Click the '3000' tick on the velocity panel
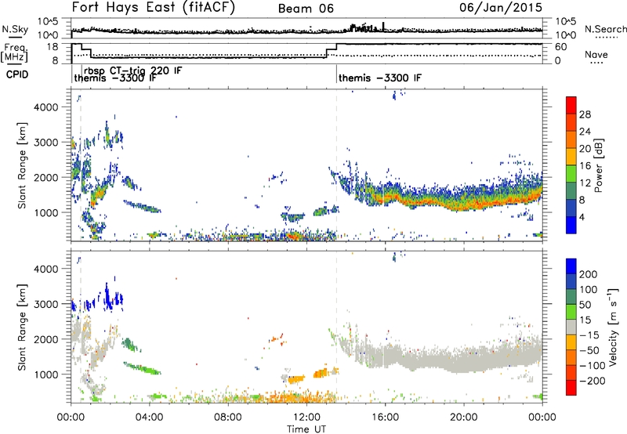 click(46, 304)
